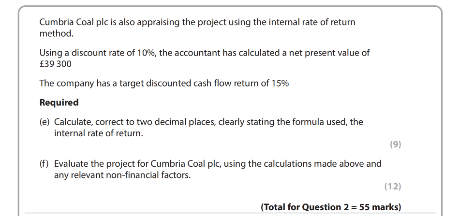Image resolution: width=459 pixels, height=216 pixels.
Task: Click the word "method." ending the first paragraph
Action: pos(57,34)
